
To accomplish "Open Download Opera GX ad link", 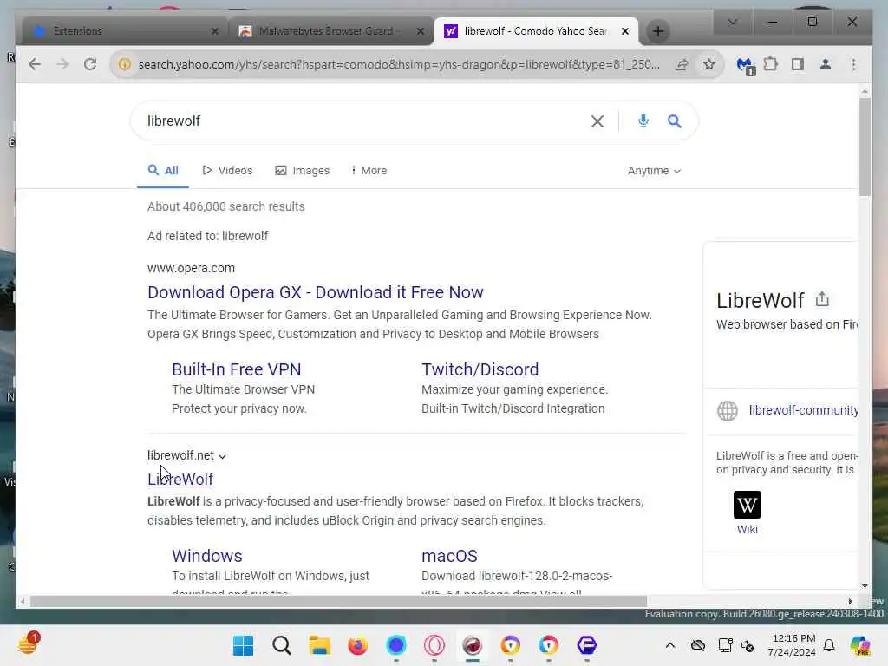I will click(x=316, y=292).
